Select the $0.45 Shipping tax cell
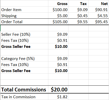Viewport: 109px width, 100px height. coord(79,16)
